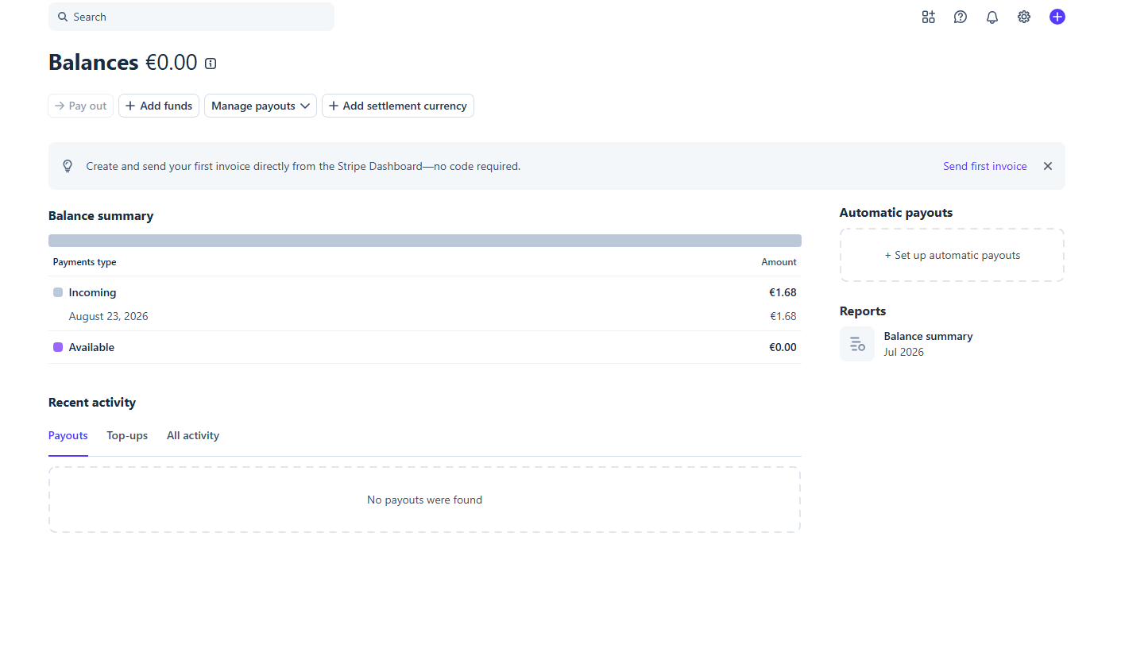Click the magnifier search icon

63,17
